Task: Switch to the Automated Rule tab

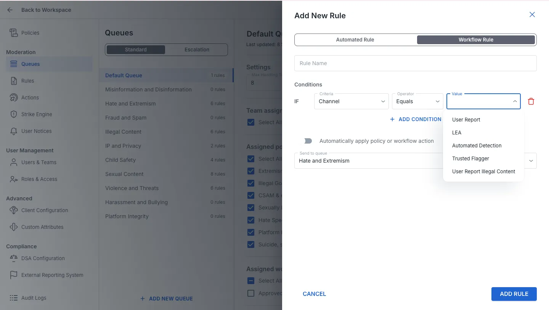Action: [x=355, y=40]
